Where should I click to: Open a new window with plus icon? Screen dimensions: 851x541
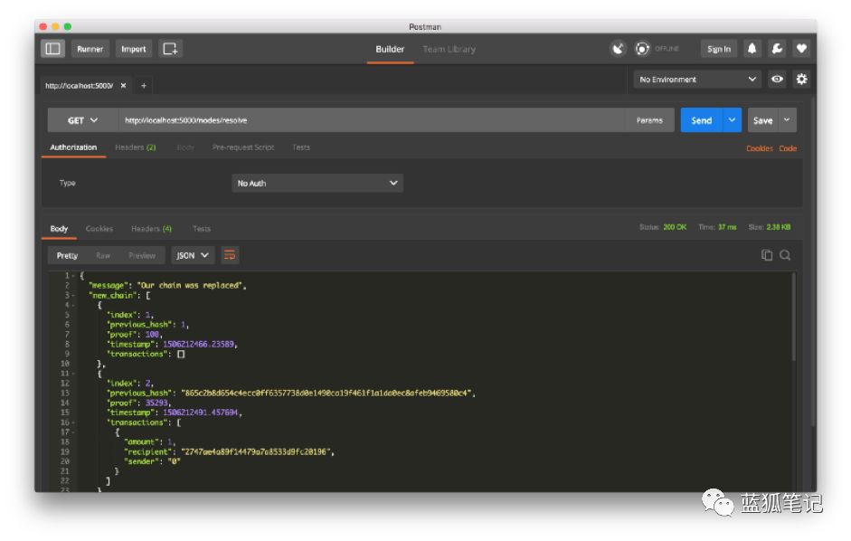click(170, 49)
